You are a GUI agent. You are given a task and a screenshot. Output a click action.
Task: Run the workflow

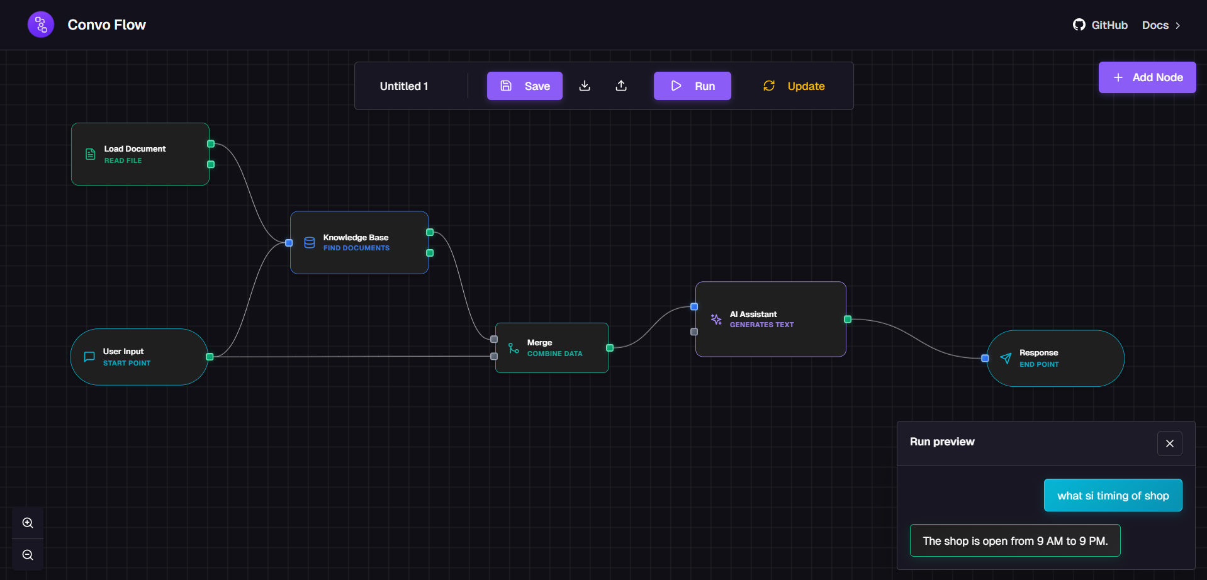tap(692, 86)
